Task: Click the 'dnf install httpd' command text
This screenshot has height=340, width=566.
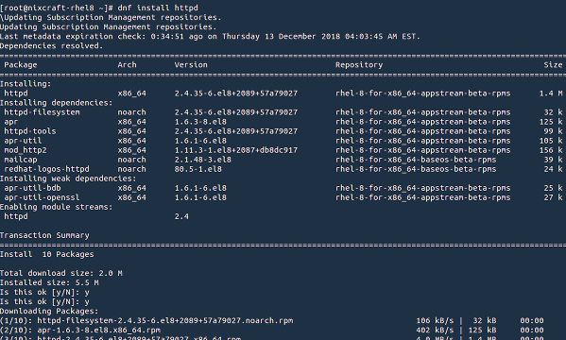Action: 158,8
